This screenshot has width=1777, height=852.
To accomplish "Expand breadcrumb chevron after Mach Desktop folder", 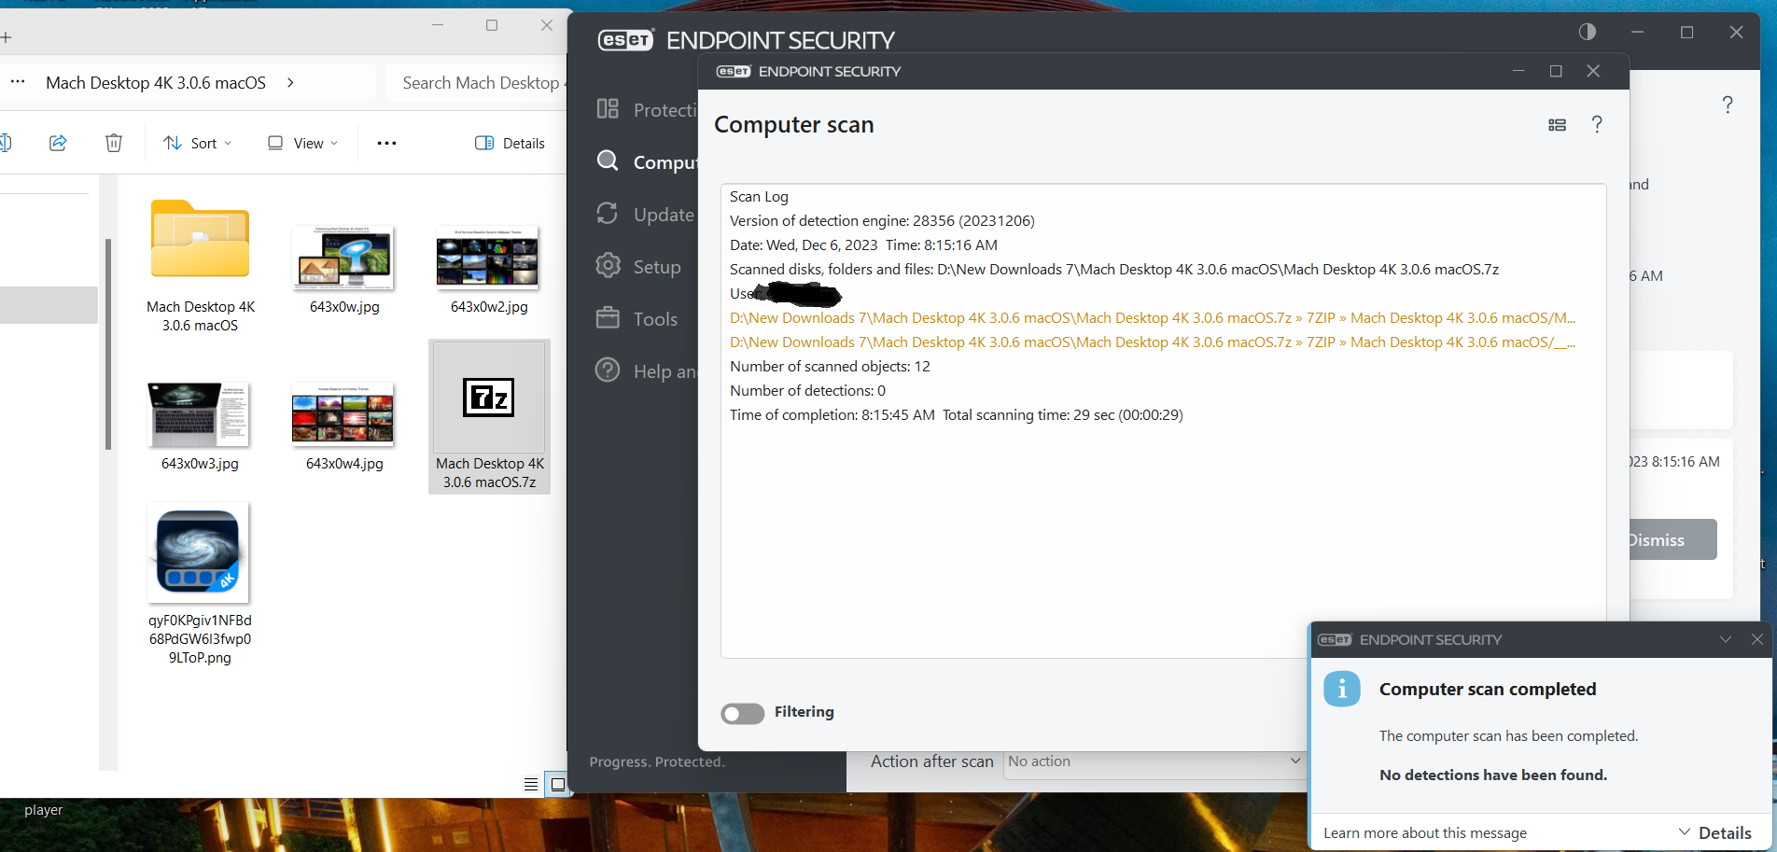I will (x=290, y=82).
